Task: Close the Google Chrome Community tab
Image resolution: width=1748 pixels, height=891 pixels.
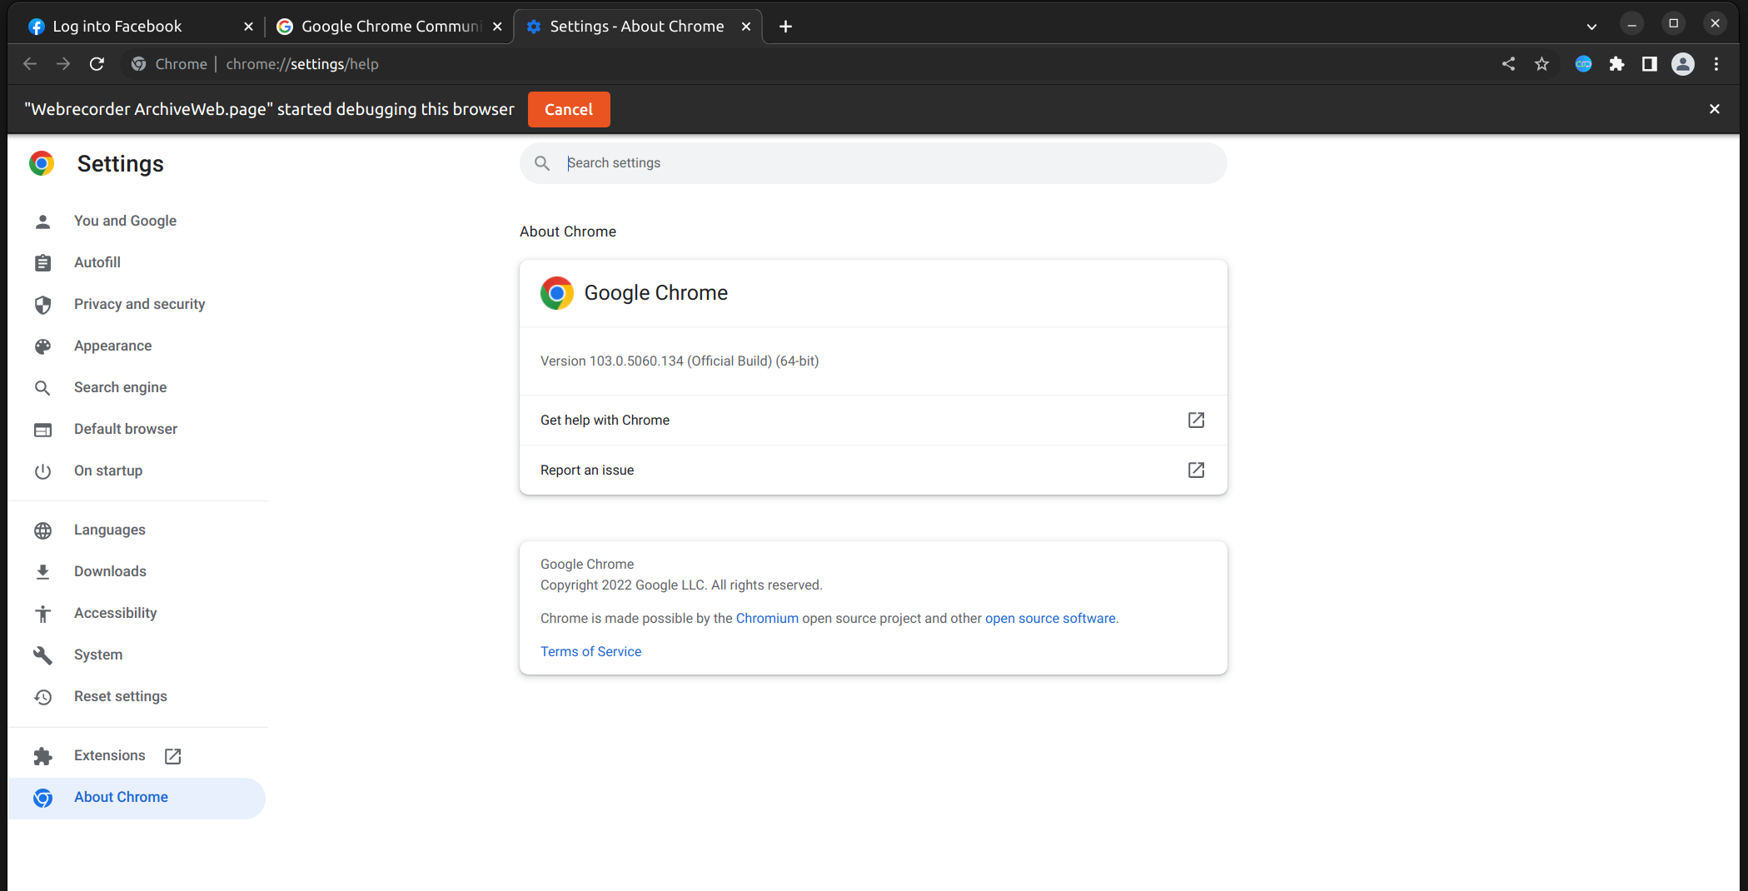Action: pos(497,27)
